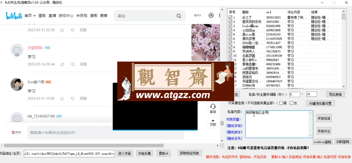Toggle checkbox for row 1 焱之丁
Image resolution: width=352 pixels, height=163 pixels.
230,17
